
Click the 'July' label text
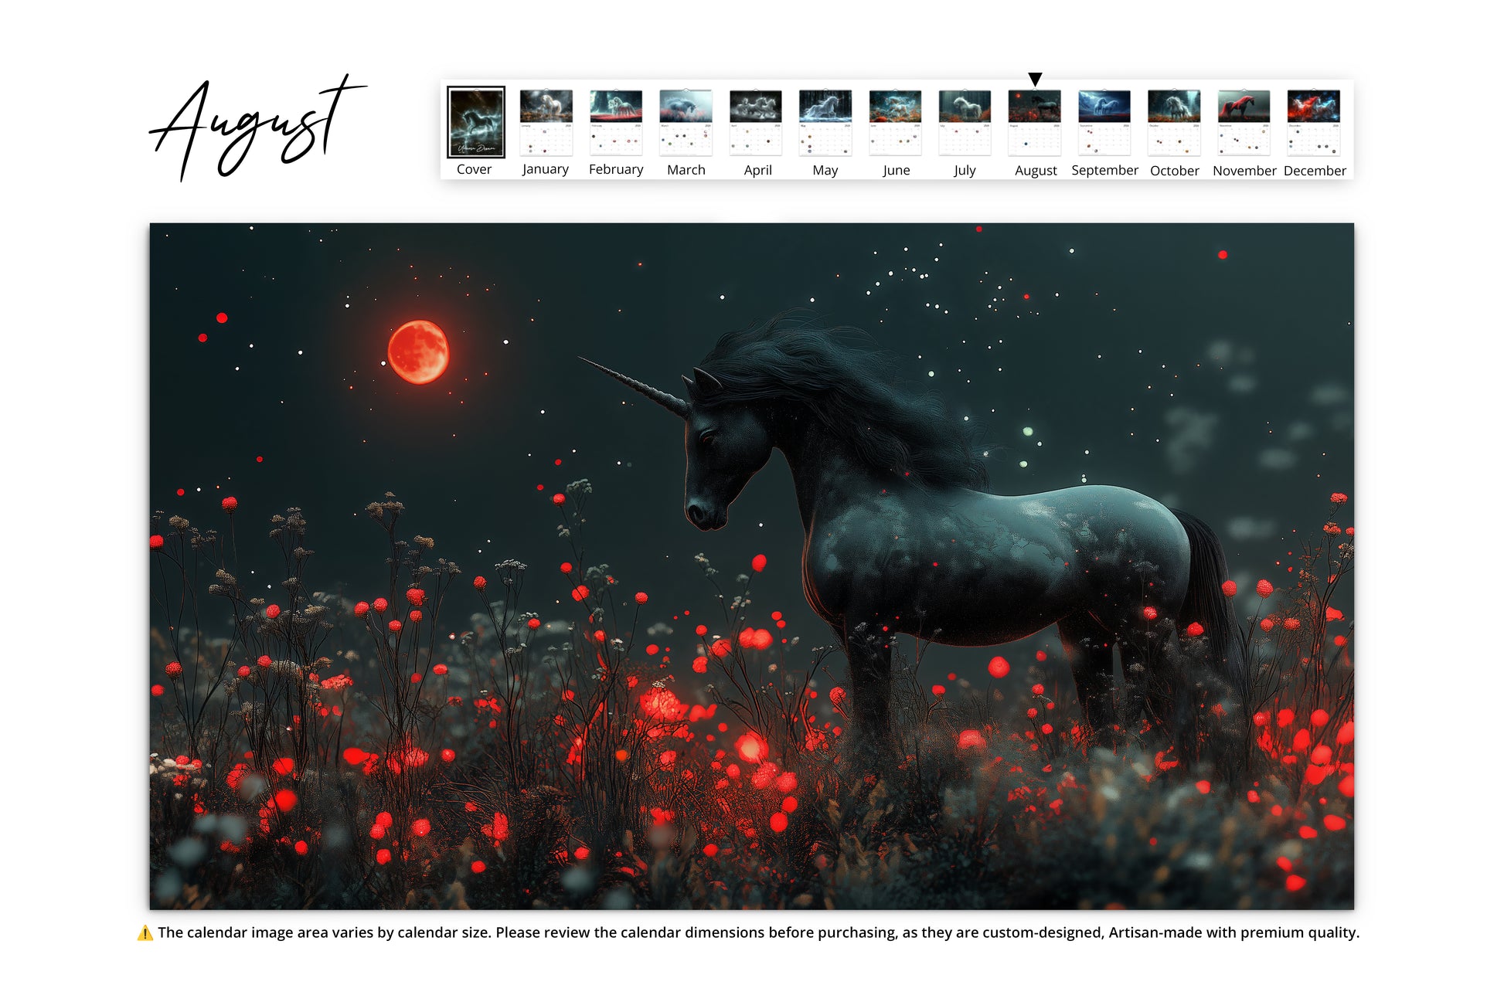coord(965,170)
